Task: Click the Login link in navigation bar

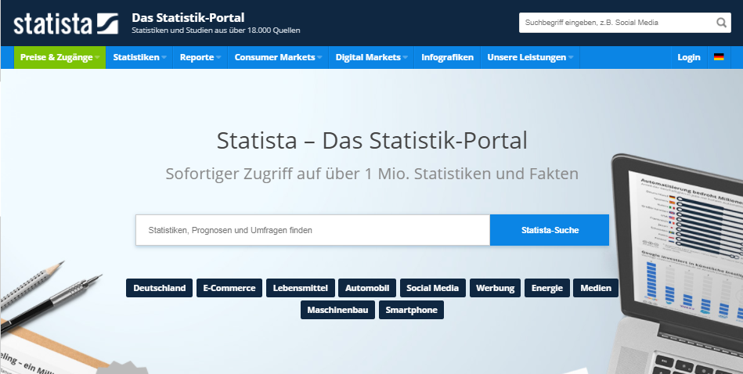Action: (x=688, y=57)
